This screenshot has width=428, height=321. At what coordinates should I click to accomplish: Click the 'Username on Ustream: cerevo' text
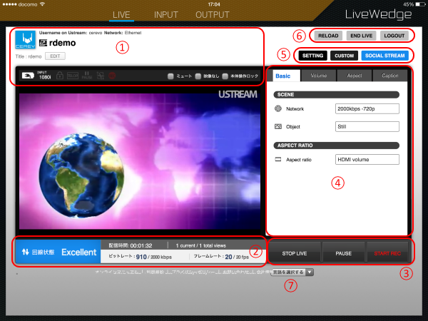tap(71, 33)
